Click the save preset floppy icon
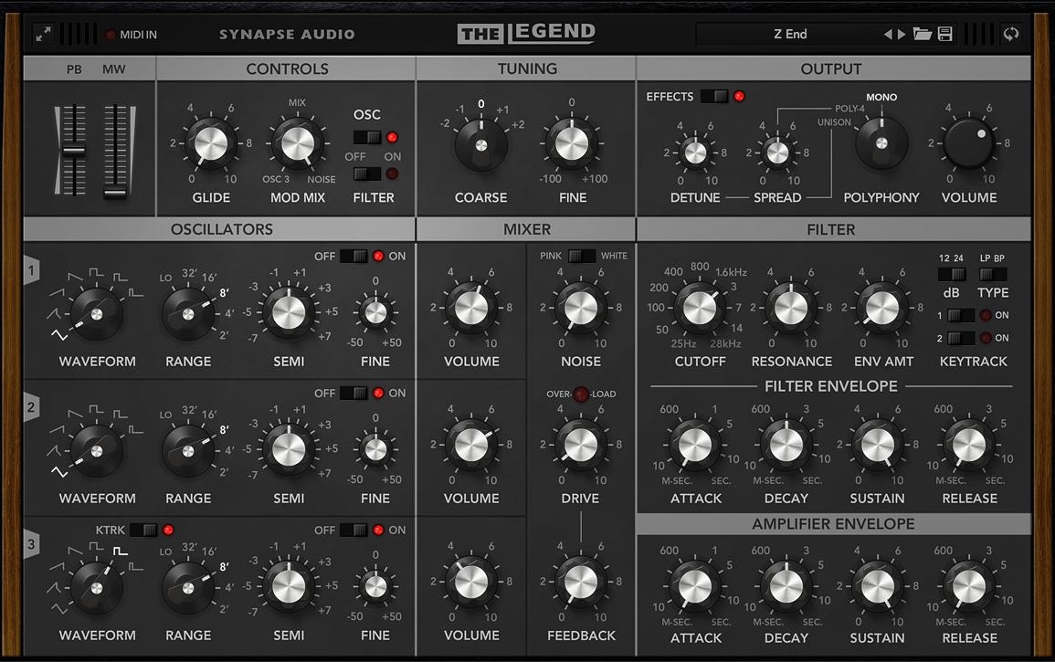The width and height of the screenshot is (1055, 662). point(944,34)
